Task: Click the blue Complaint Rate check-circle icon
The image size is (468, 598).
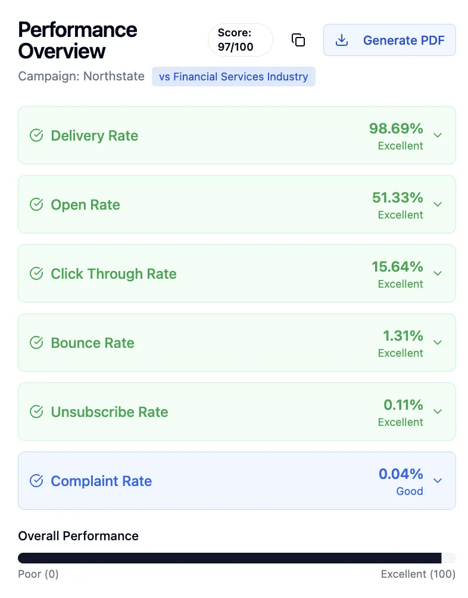Action: pos(36,481)
